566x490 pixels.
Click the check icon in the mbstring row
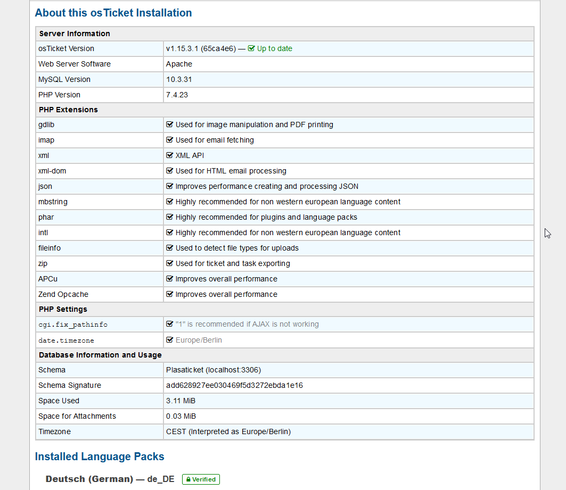click(169, 202)
